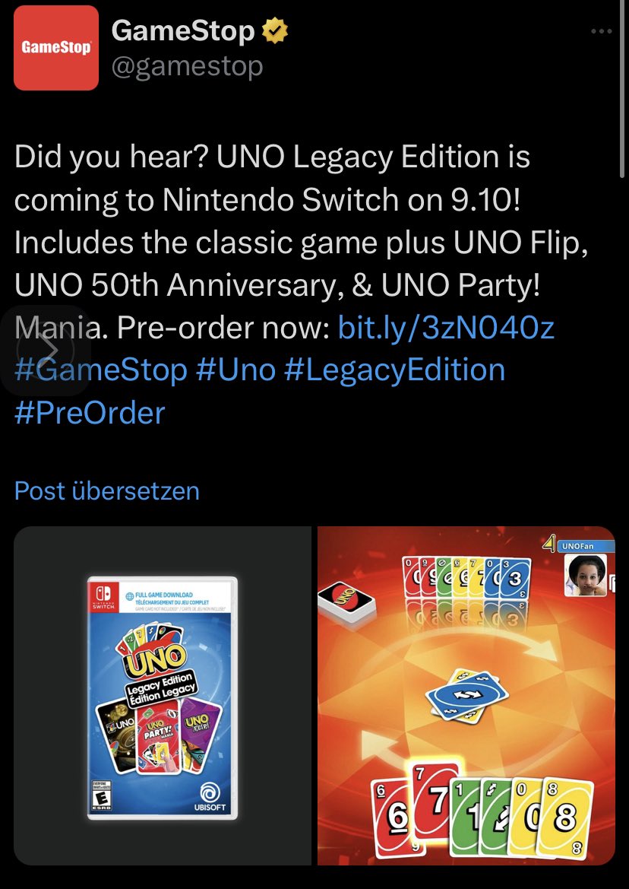Open the #PreOrder hashtag
Screen dimensions: 629x889
pos(90,412)
